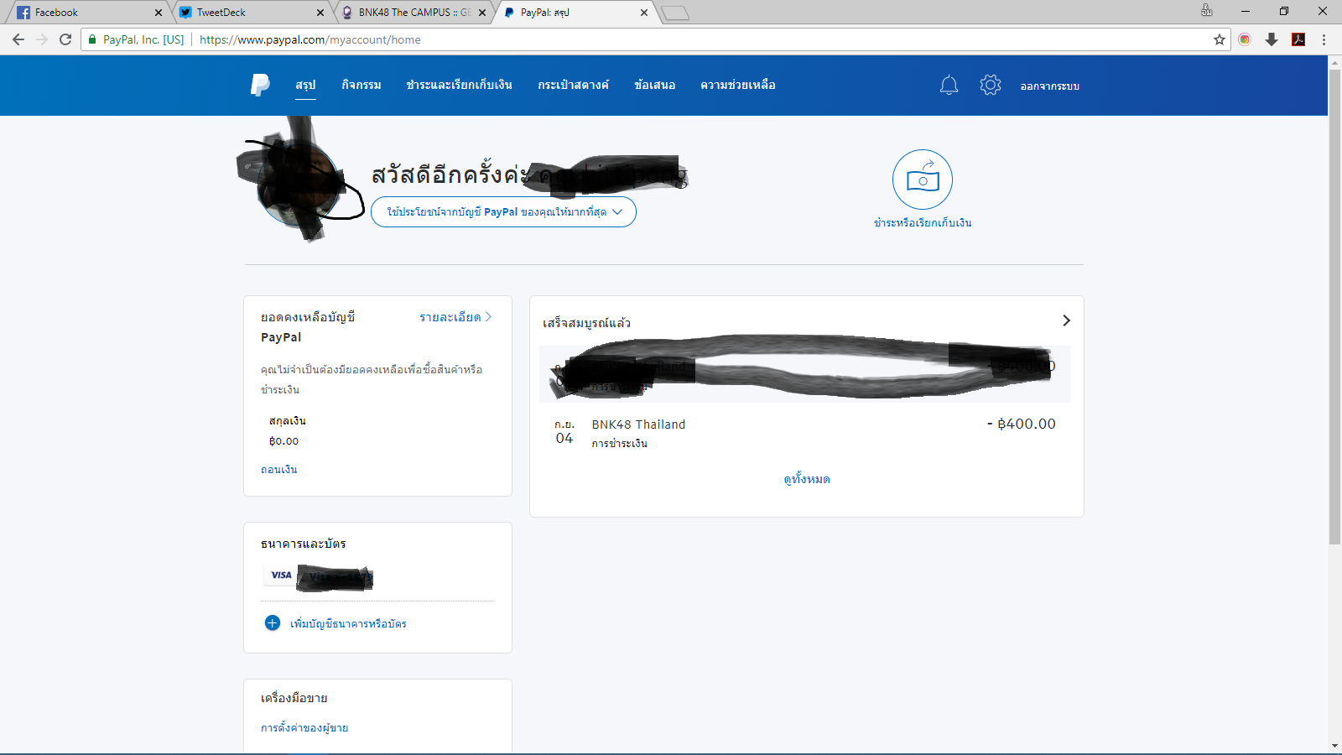Click the PayPal logo in header
Image resolution: width=1342 pixels, height=755 pixels.
click(260, 85)
